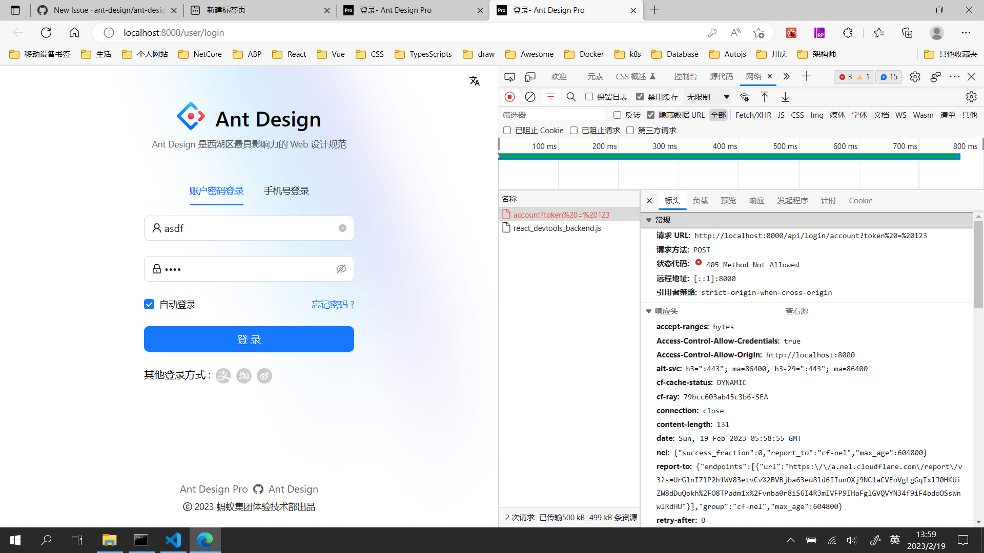
Task: Open the 无限制 throttling dropdown
Action: 707,97
